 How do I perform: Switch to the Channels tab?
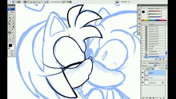[x=152, y=63]
